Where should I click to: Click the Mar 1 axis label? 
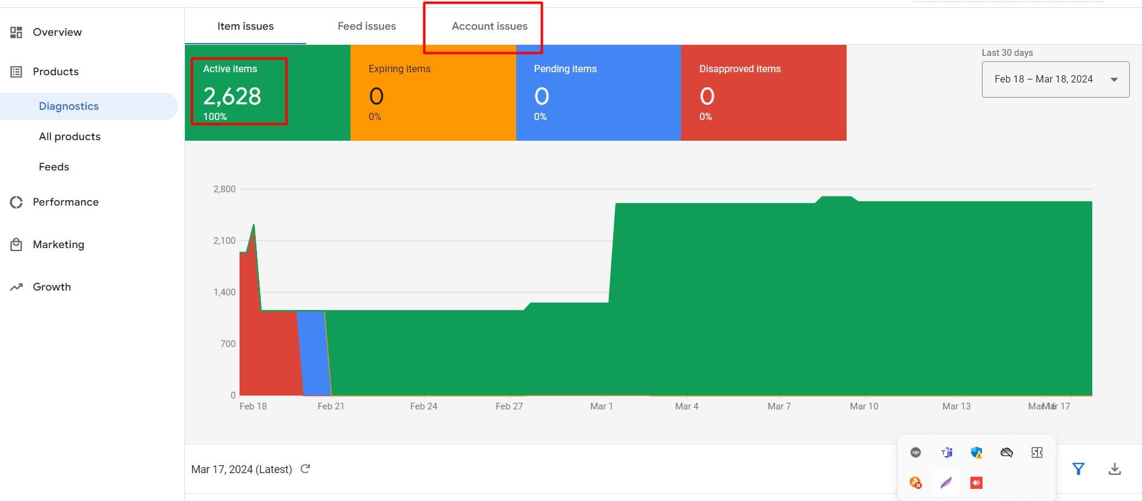(x=602, y=406)
